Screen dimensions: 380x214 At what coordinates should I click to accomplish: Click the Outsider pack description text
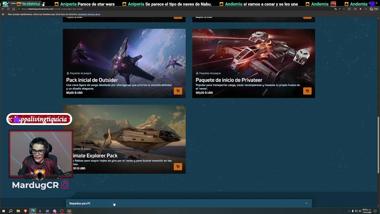click(119, 87)
